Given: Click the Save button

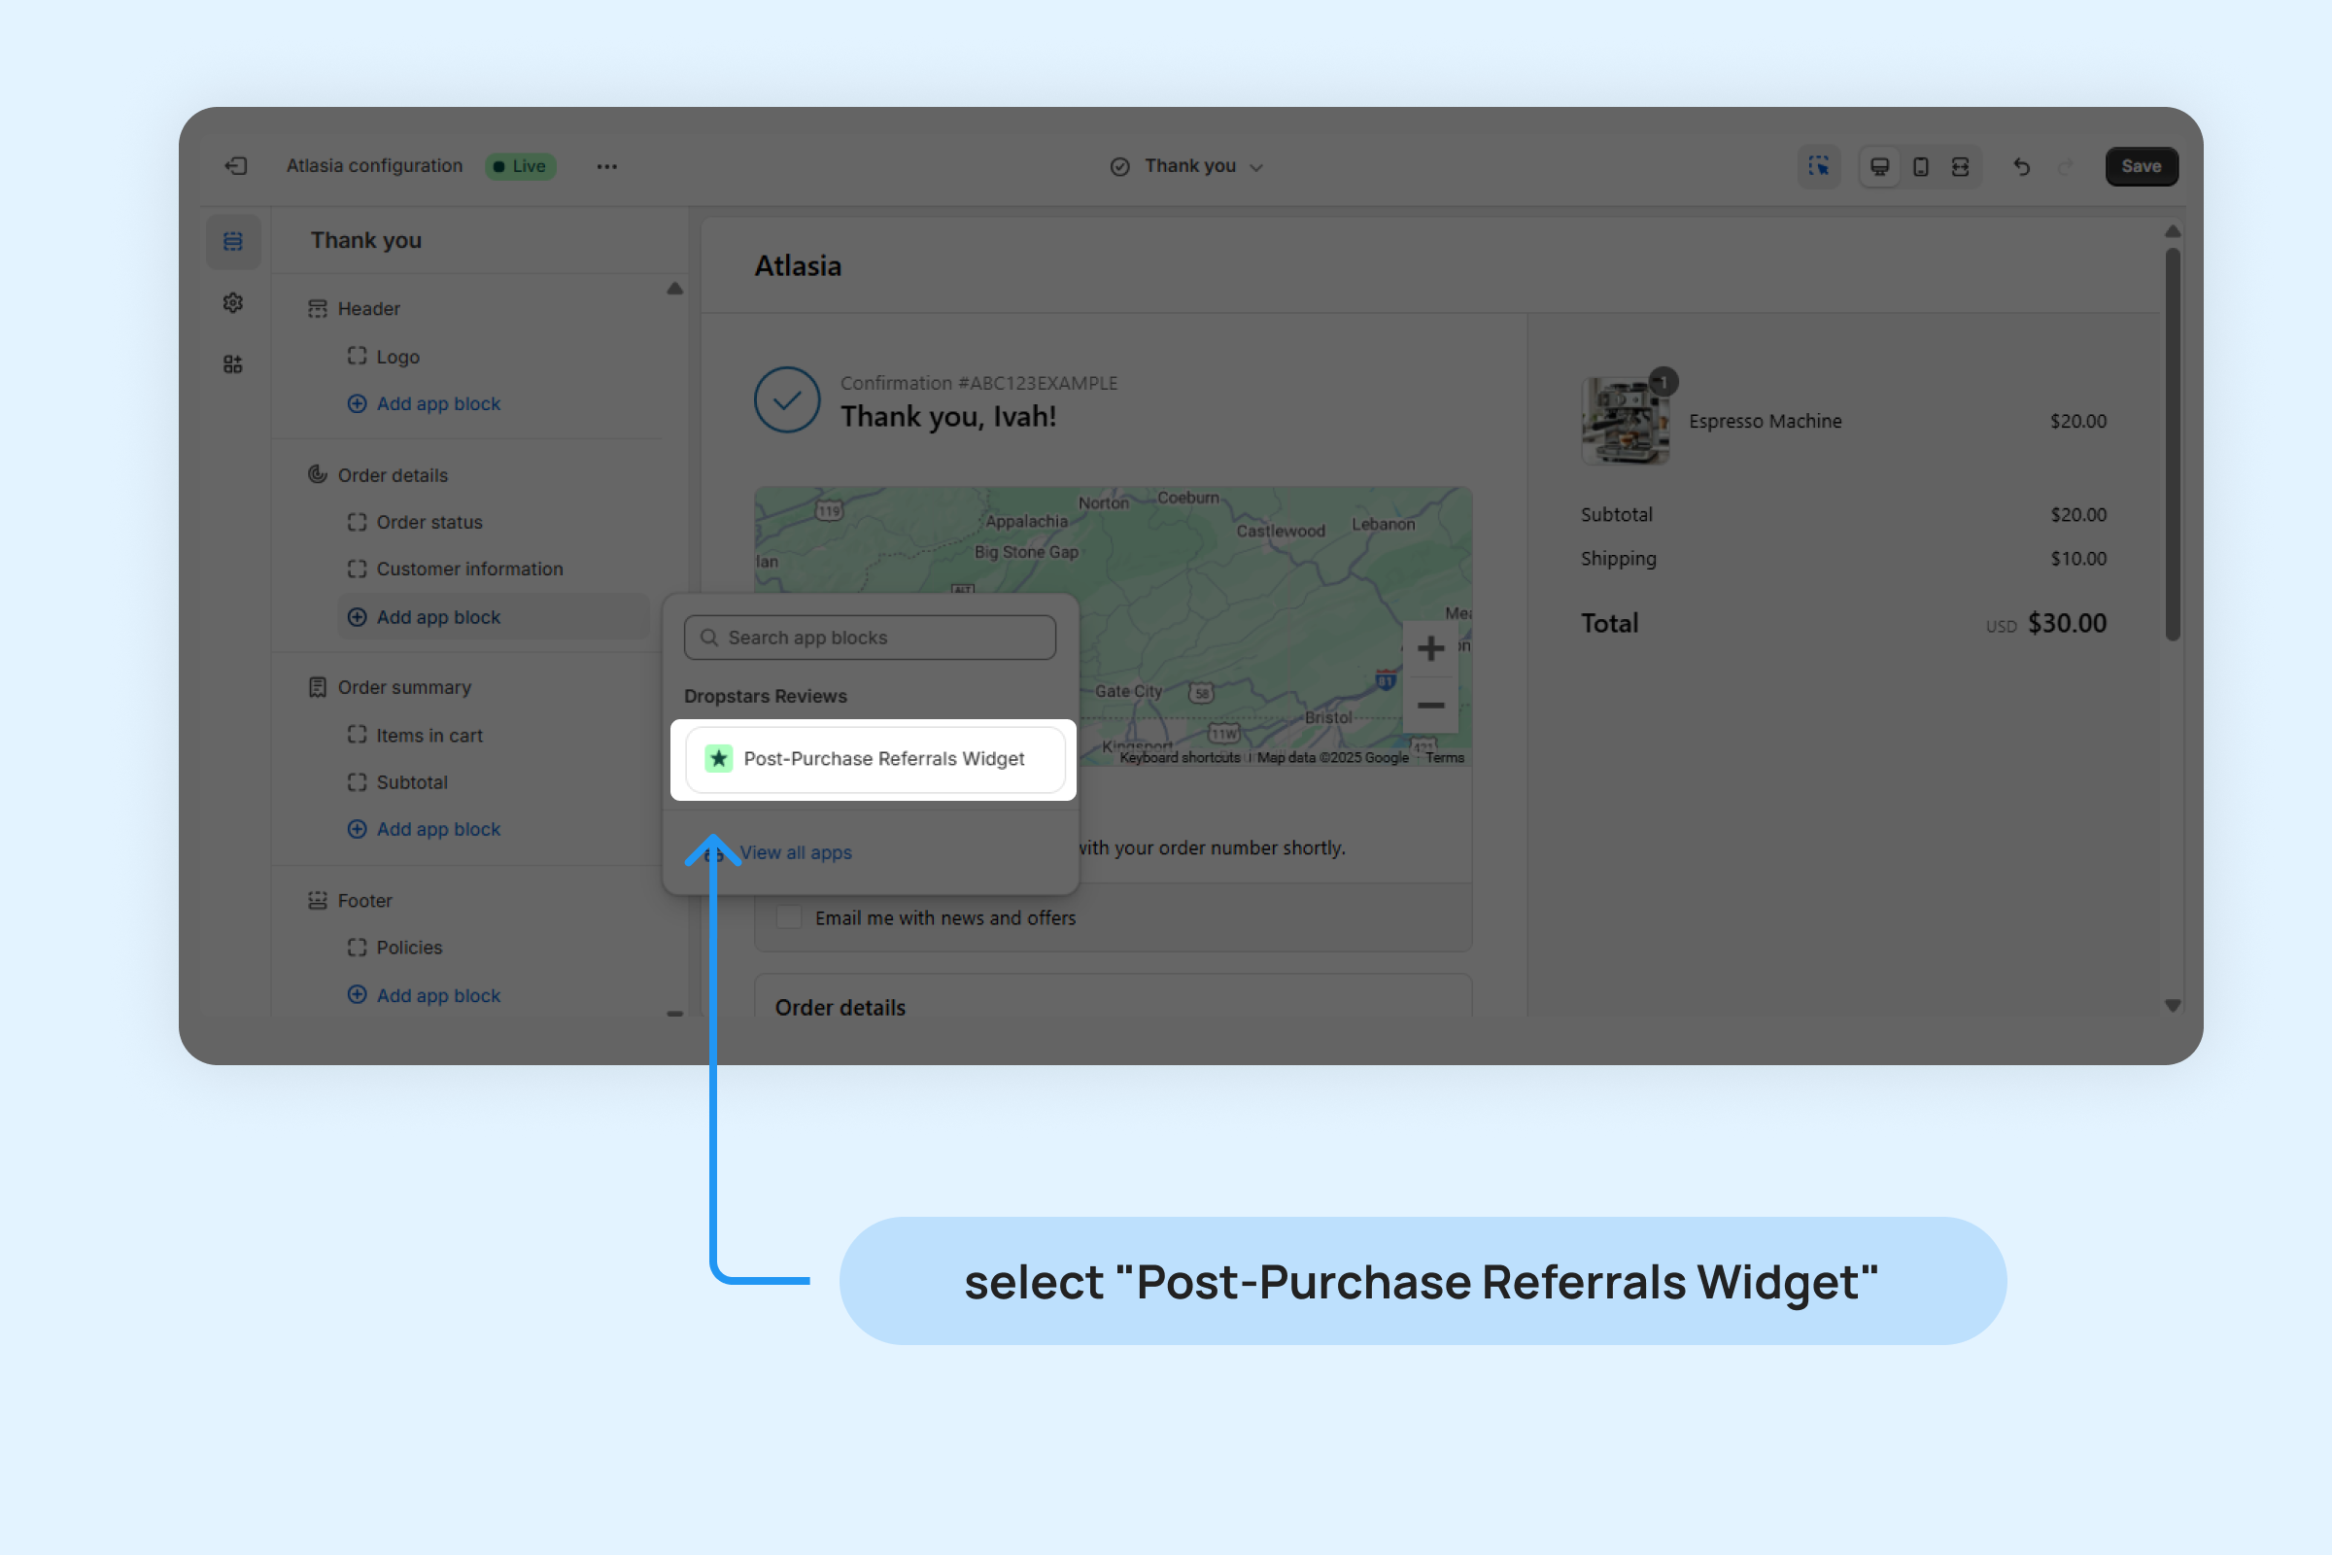Looking at the screenshot, I should (x=2141, y=166).
